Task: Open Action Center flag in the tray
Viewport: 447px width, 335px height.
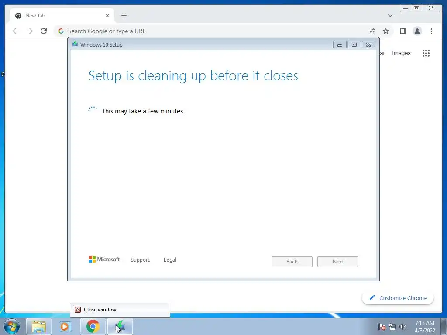Action: coord(382,327)
